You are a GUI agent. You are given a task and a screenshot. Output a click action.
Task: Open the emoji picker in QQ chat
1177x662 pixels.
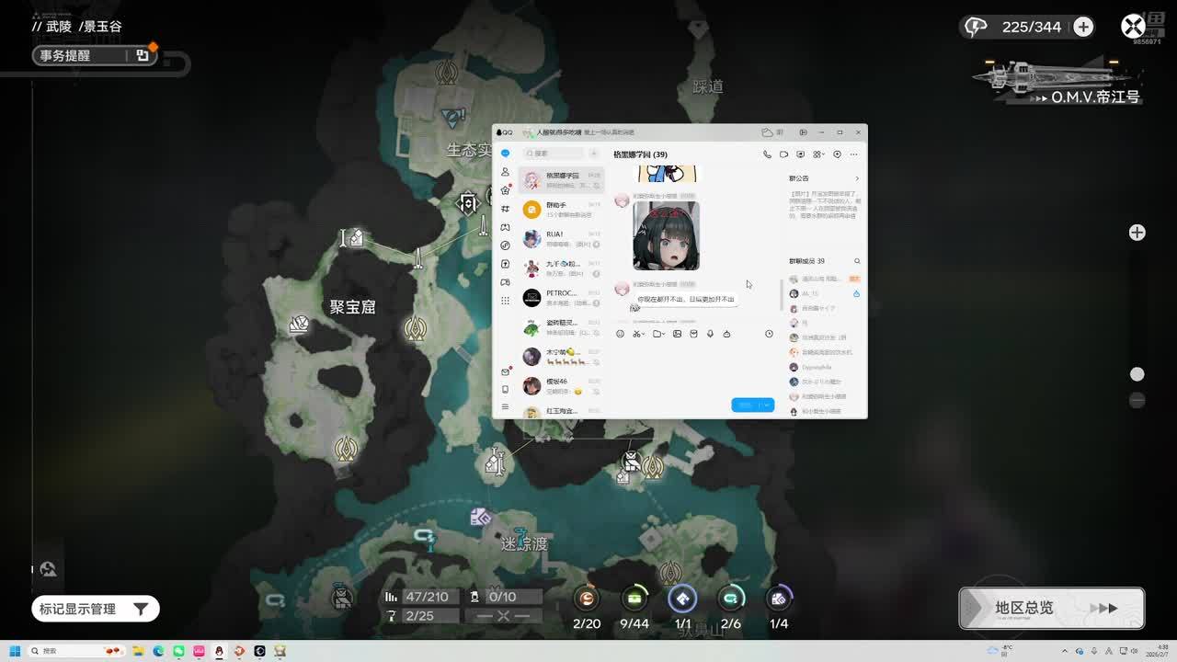point(620,334)
